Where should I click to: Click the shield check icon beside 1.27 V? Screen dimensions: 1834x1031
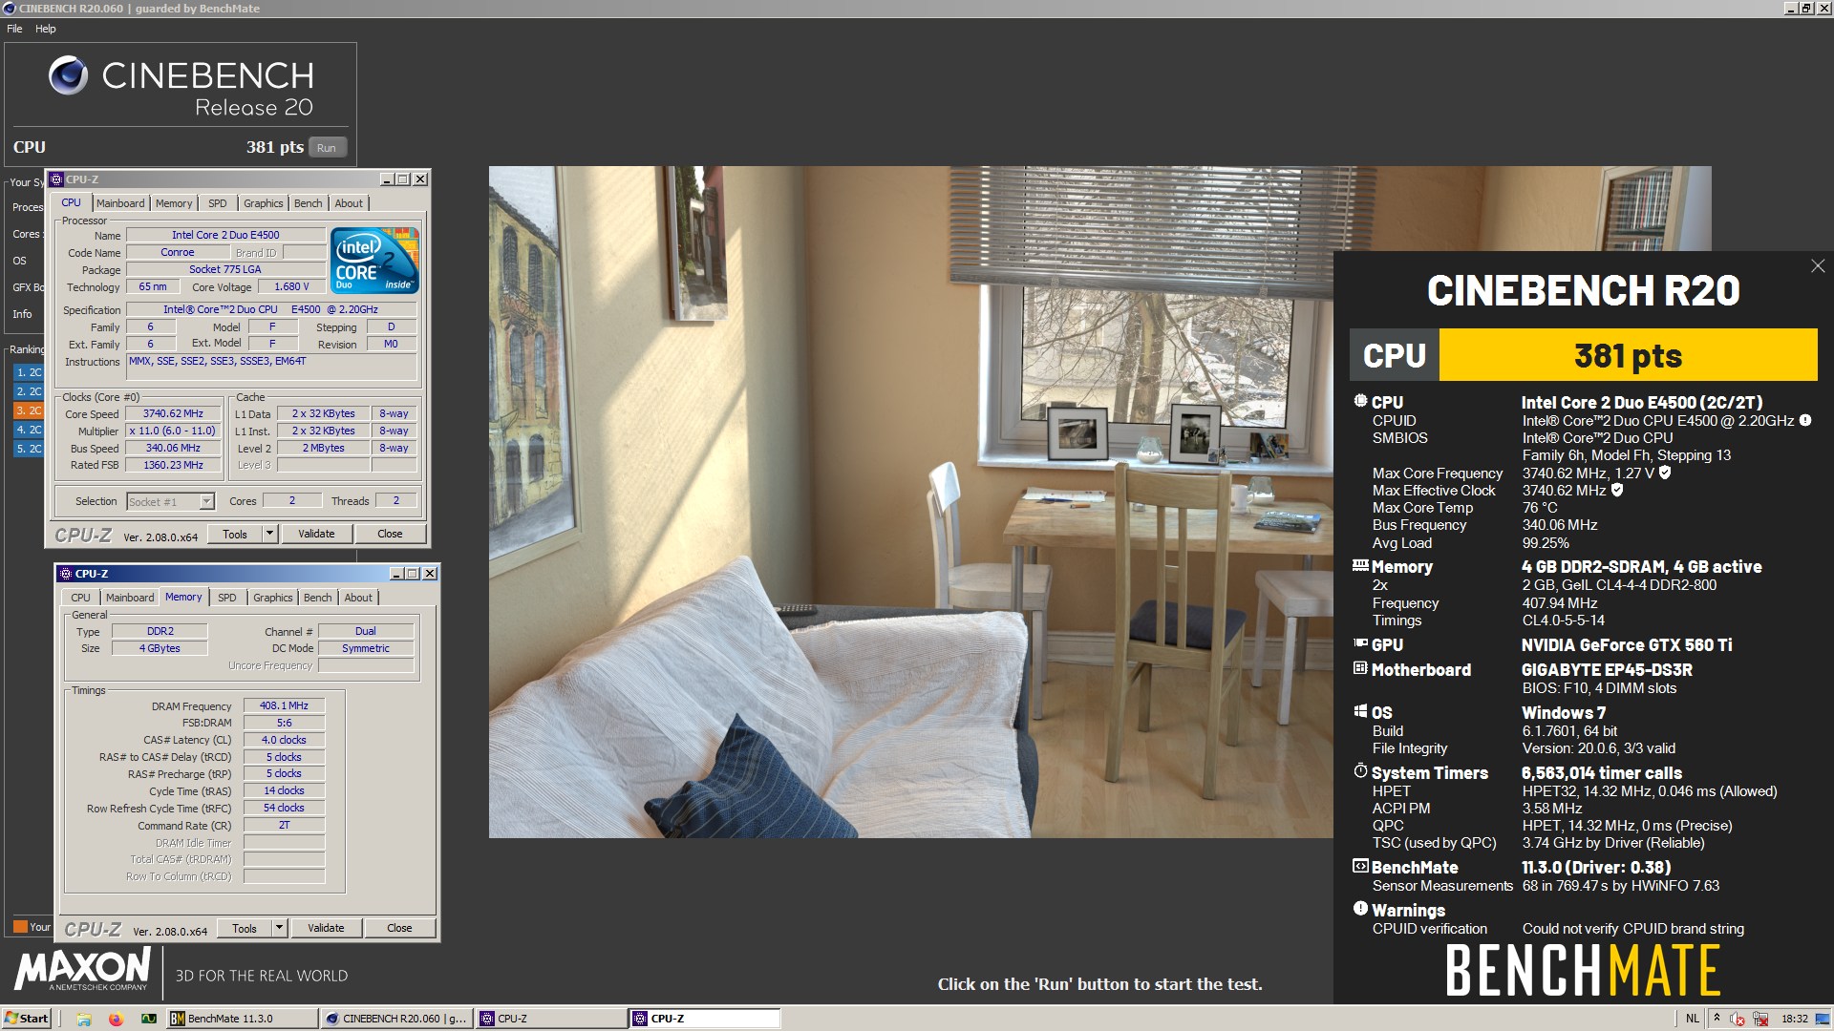(1665, 473)
